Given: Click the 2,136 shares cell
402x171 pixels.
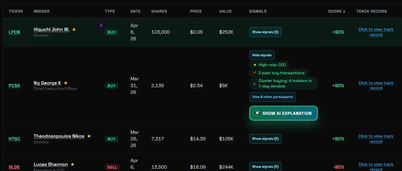Looking at the screenshot, I should click(158, 86).
